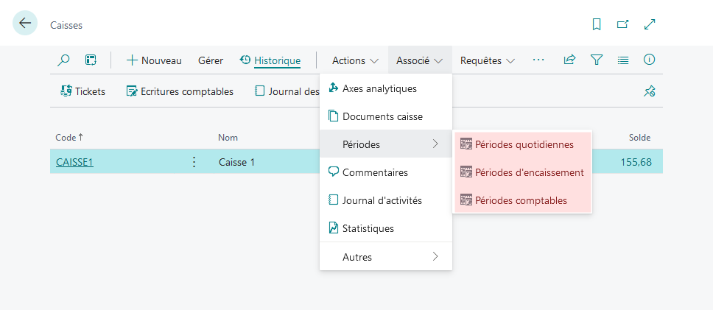Click the expand fullscreen arrows icon
The width and height of the screenshot is (713, 310).
click(650, 24)
